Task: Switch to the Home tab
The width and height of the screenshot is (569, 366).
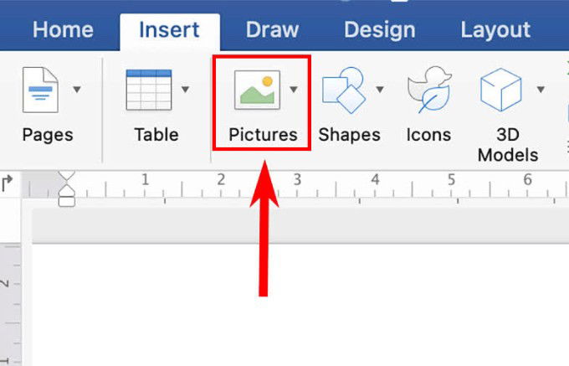Action: coord(63,29)
